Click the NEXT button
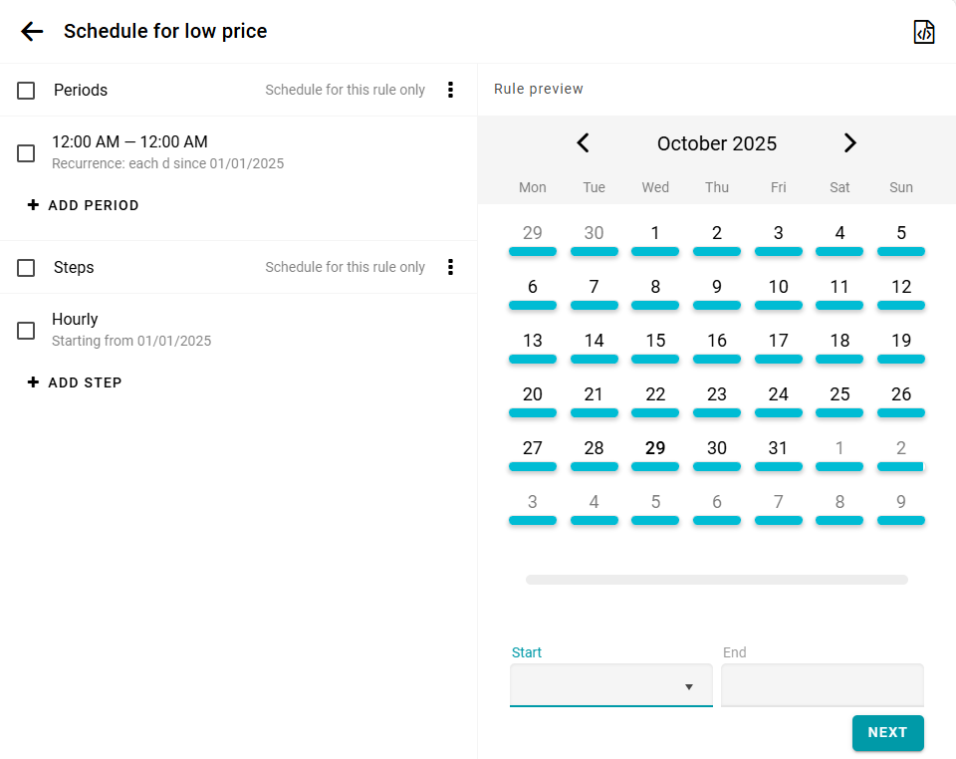Viewport: 956px width, 759px height. (x=887, y=732)
